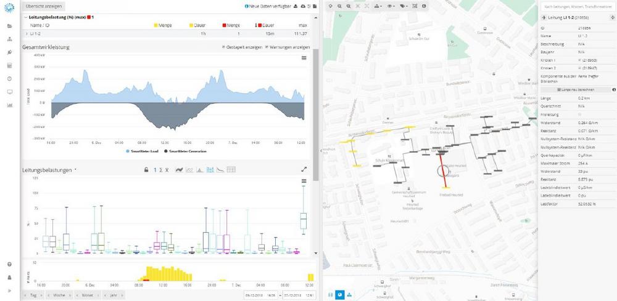Expand Leitungsbelastungen chart to fullscreen
The width and height of the screenshot is (617, 301).
tap(304, 169)
